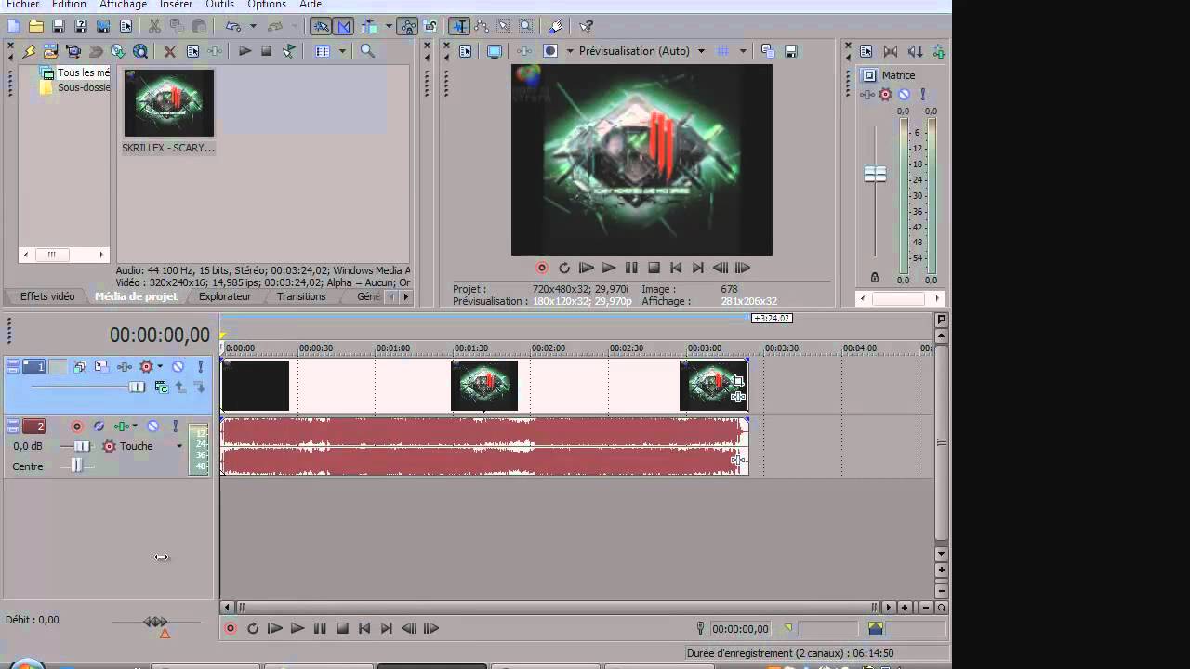This screenshot has width=1190, height=669.
Task: Remove the selected media with the red X icon
Action: (170, 51)
